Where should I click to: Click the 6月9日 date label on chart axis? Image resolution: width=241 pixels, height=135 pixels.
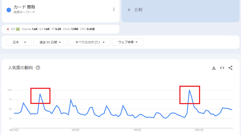76,130
